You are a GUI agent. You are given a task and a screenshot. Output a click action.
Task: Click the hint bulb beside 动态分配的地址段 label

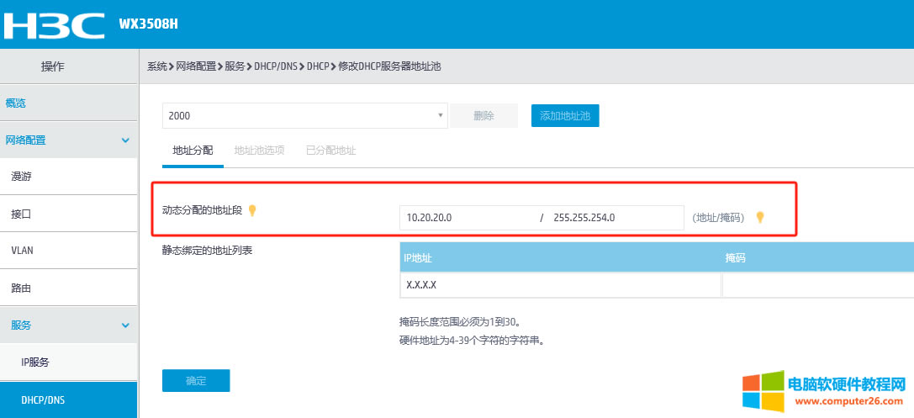(x=251, y=210)
